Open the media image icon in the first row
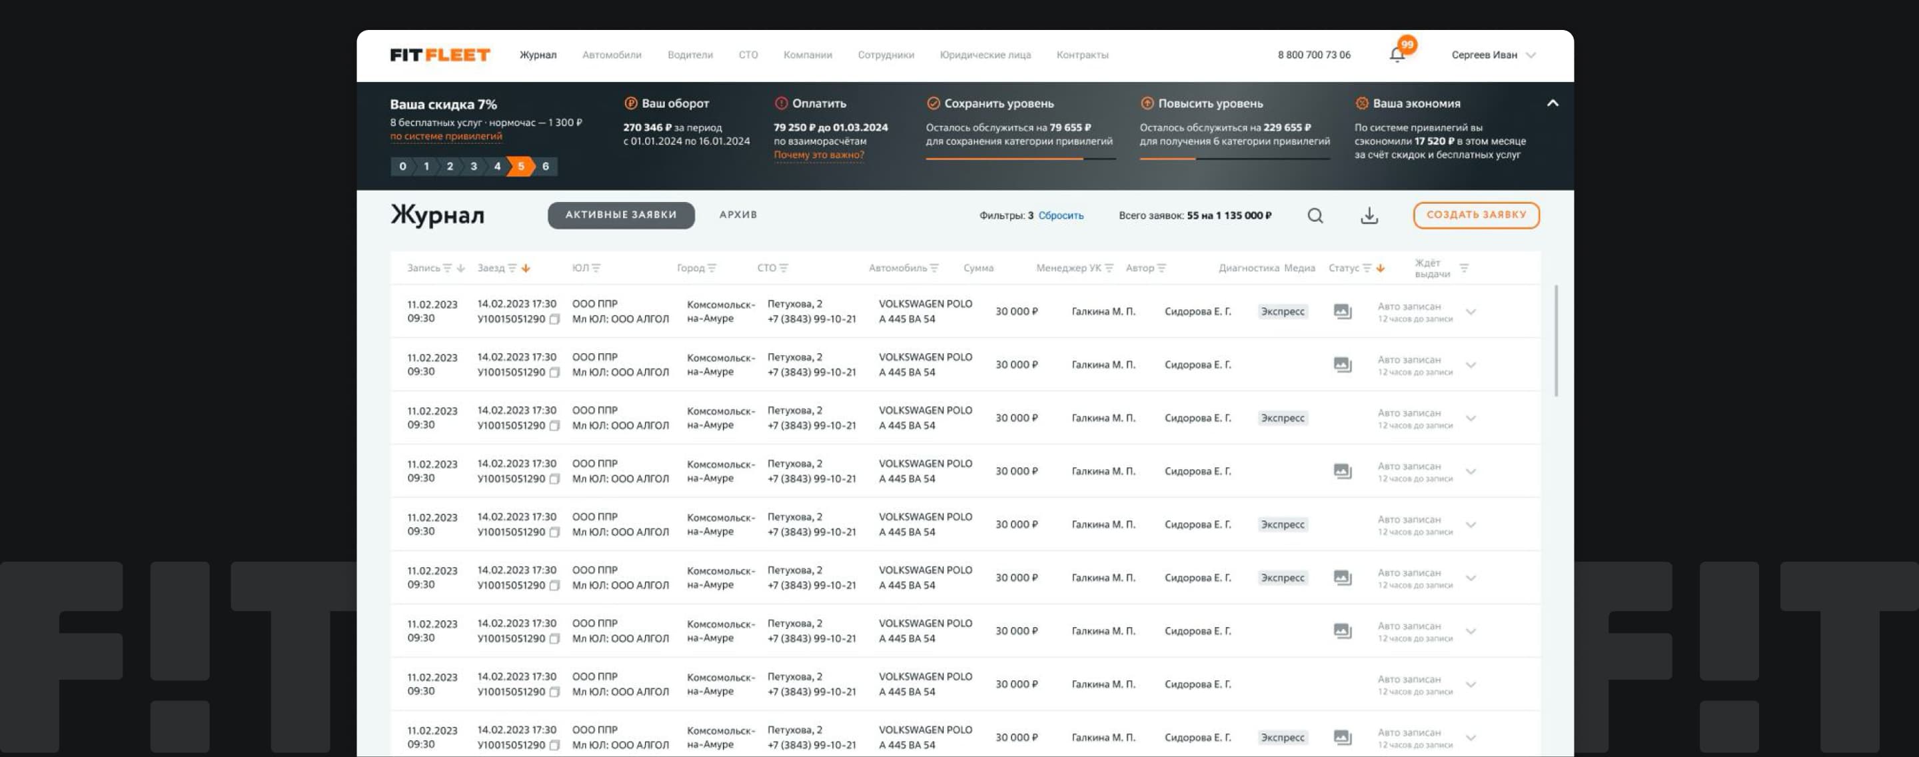The image size is (1919, 757). tap(1342, 311)
